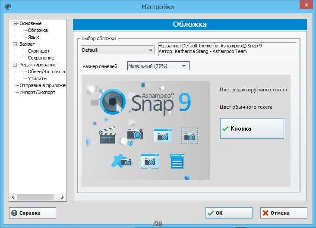Select the Основные category label

[x=30, y=24]
